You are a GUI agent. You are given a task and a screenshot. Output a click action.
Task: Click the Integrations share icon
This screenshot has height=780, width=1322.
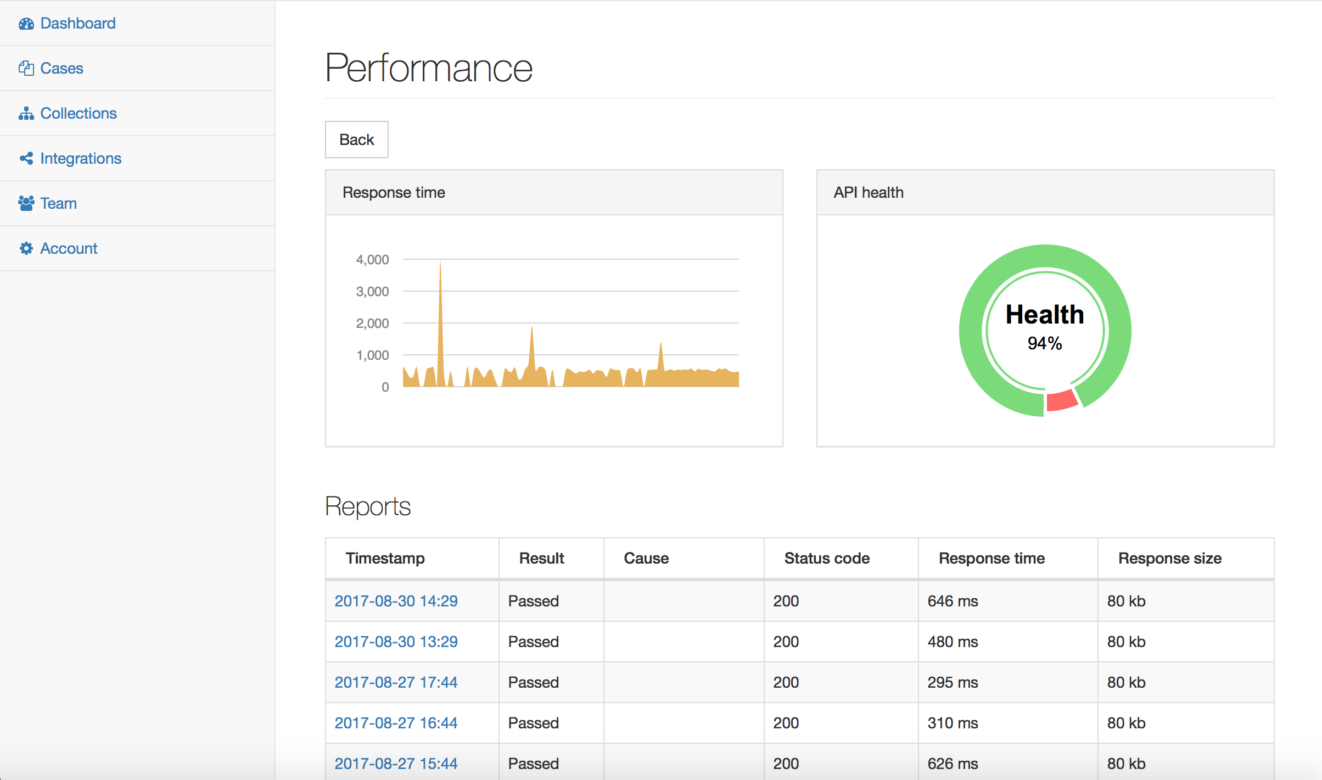click(26, 158)
